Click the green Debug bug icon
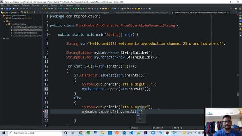 [70, 9]
